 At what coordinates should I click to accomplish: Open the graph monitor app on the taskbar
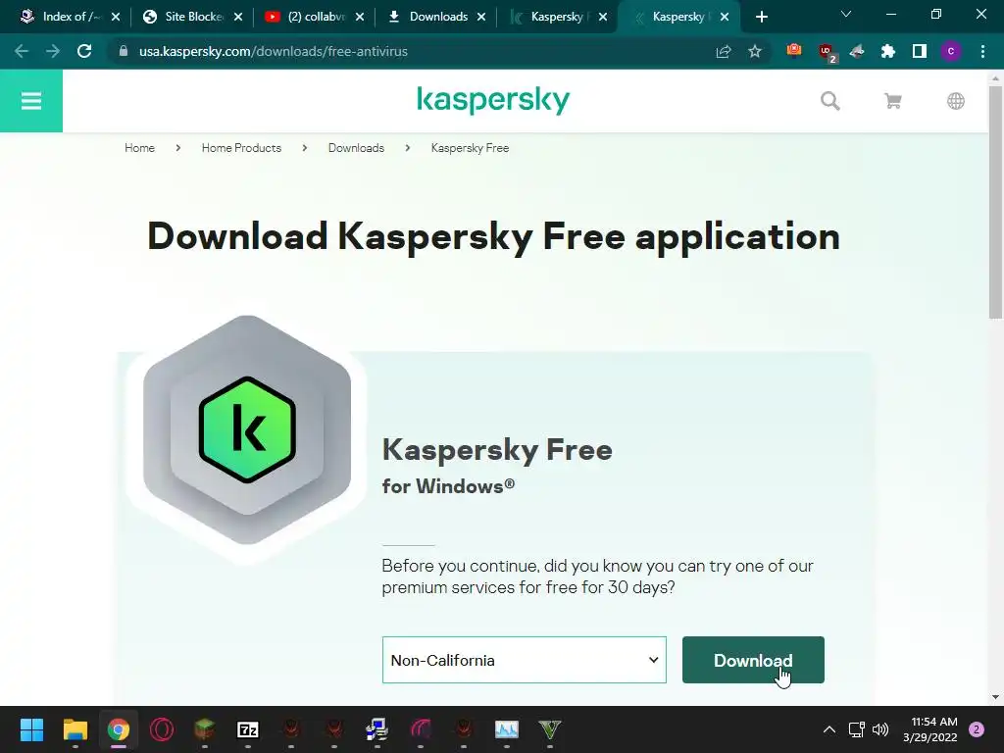click(507, 728)
